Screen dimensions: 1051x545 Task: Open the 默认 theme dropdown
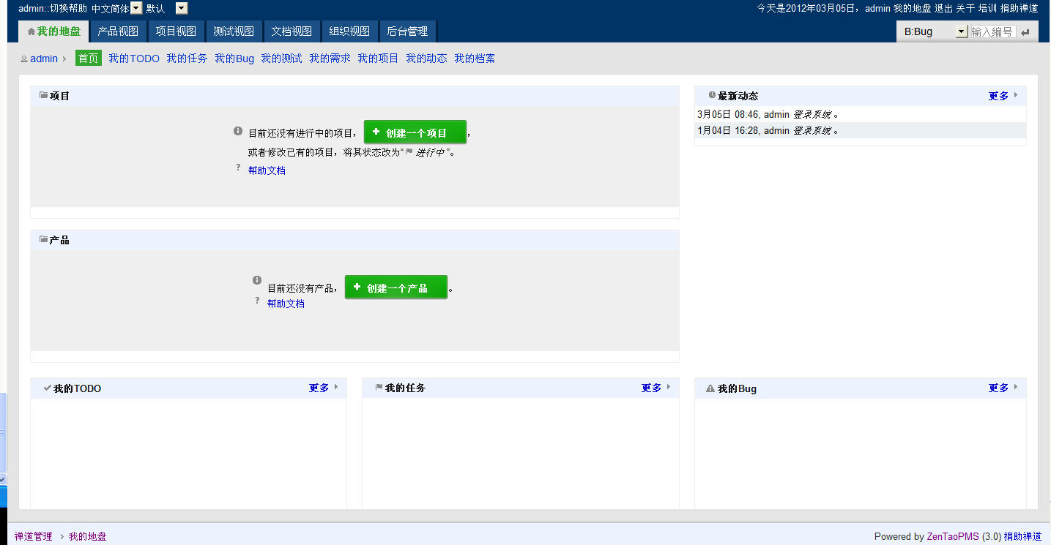point(182,8)
